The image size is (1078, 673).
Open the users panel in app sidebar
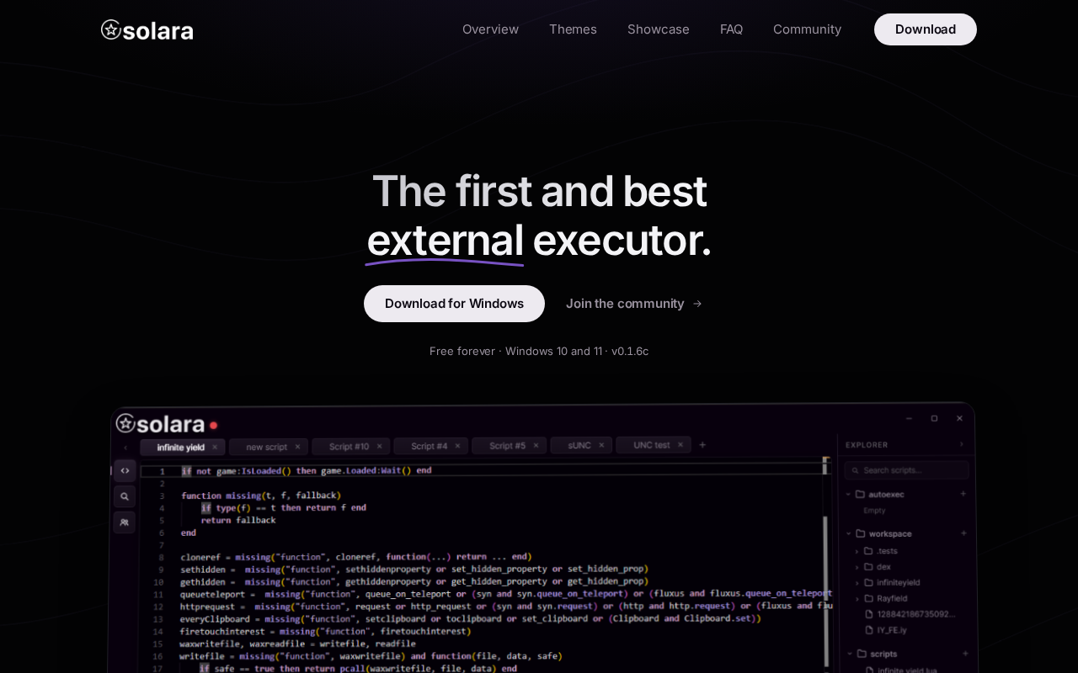[x=125, y=522]
